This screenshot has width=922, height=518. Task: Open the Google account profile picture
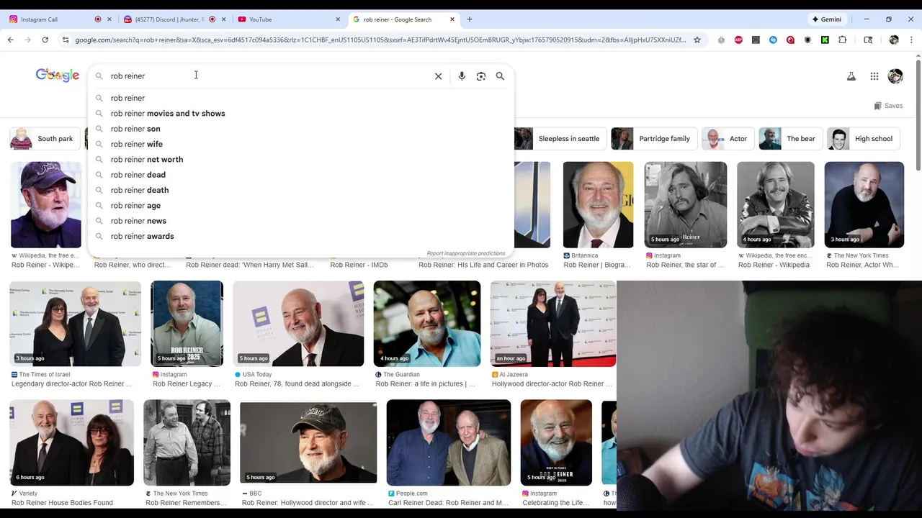click(x=895, y=76)
